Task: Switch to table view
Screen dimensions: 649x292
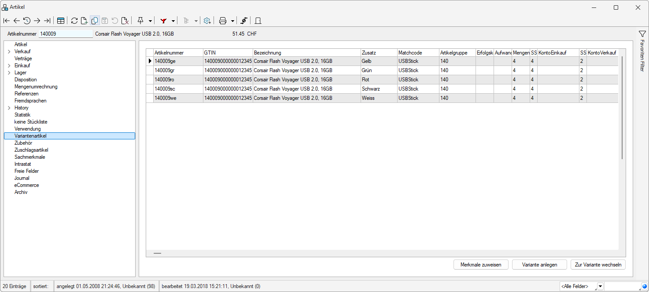Action: tap(61, 21)
